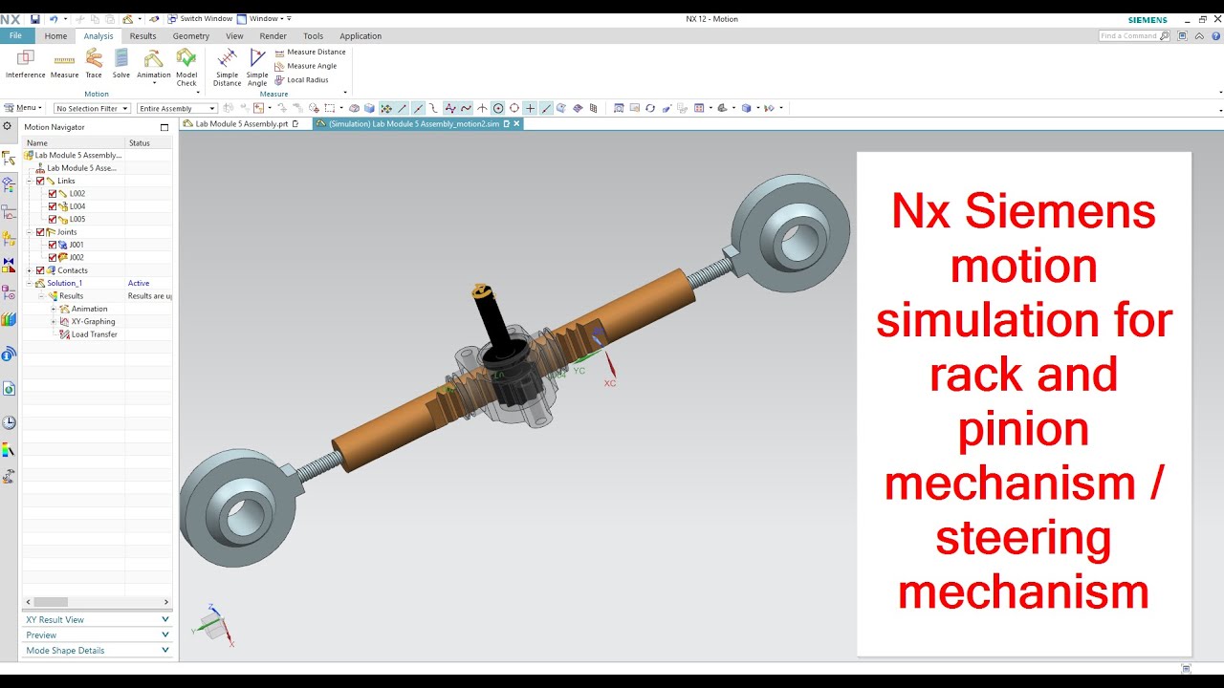This screenshot has width=1224, height=688.
Task: Toggle the Contacts checkbox
Action: 39,270
